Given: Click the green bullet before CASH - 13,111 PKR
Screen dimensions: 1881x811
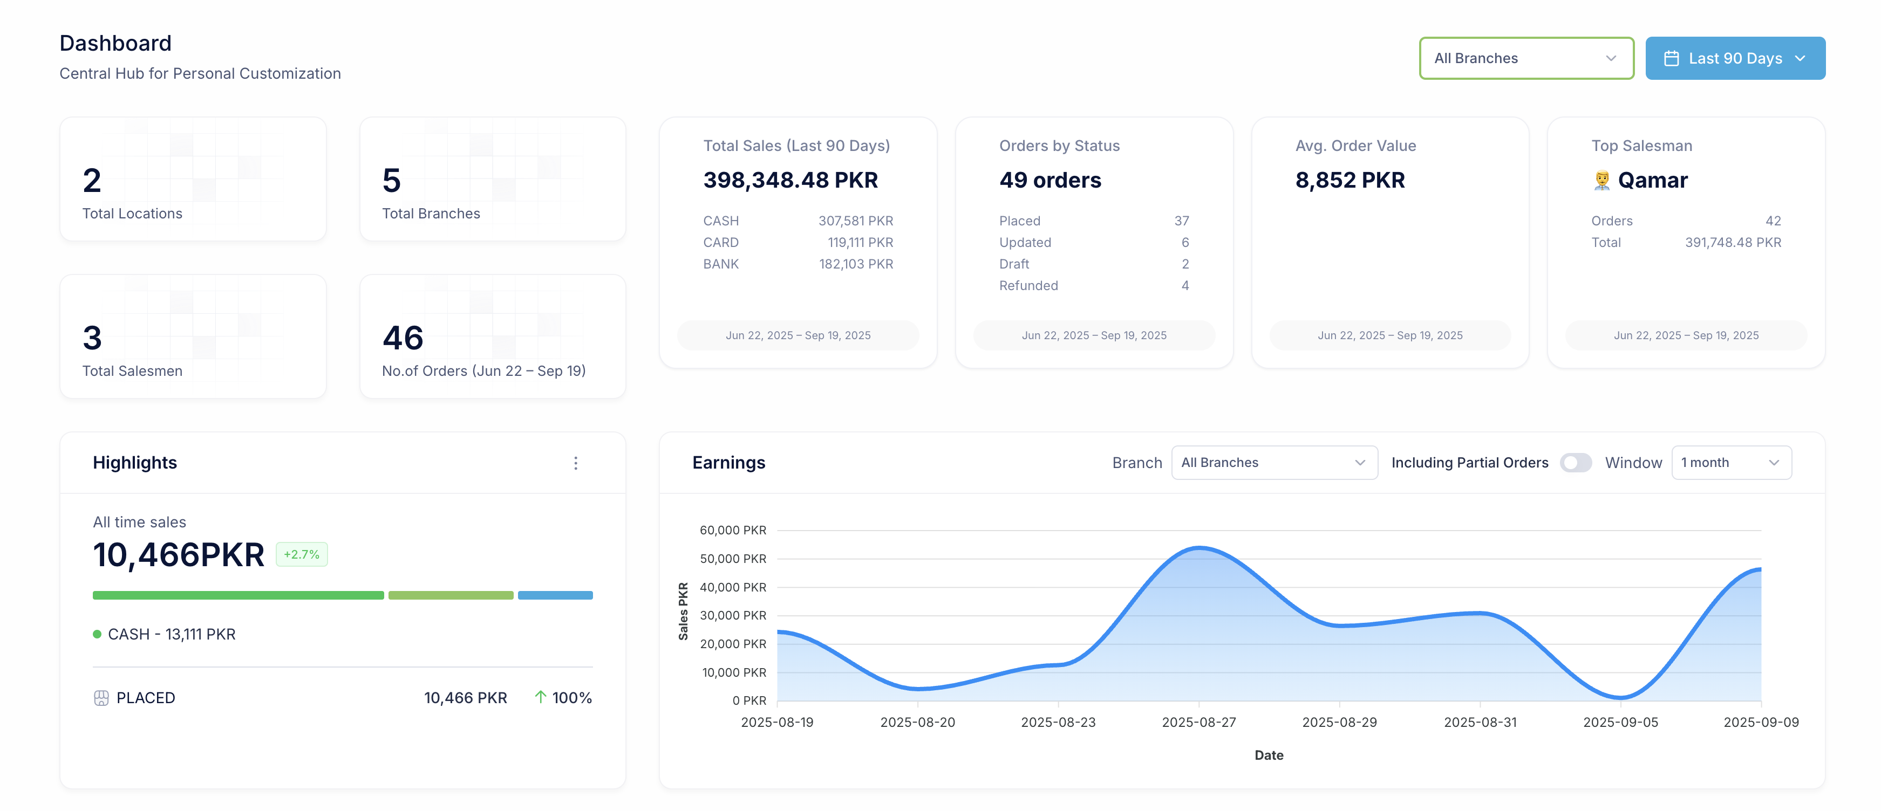Looking at the screenshot, I should (97, 634).
